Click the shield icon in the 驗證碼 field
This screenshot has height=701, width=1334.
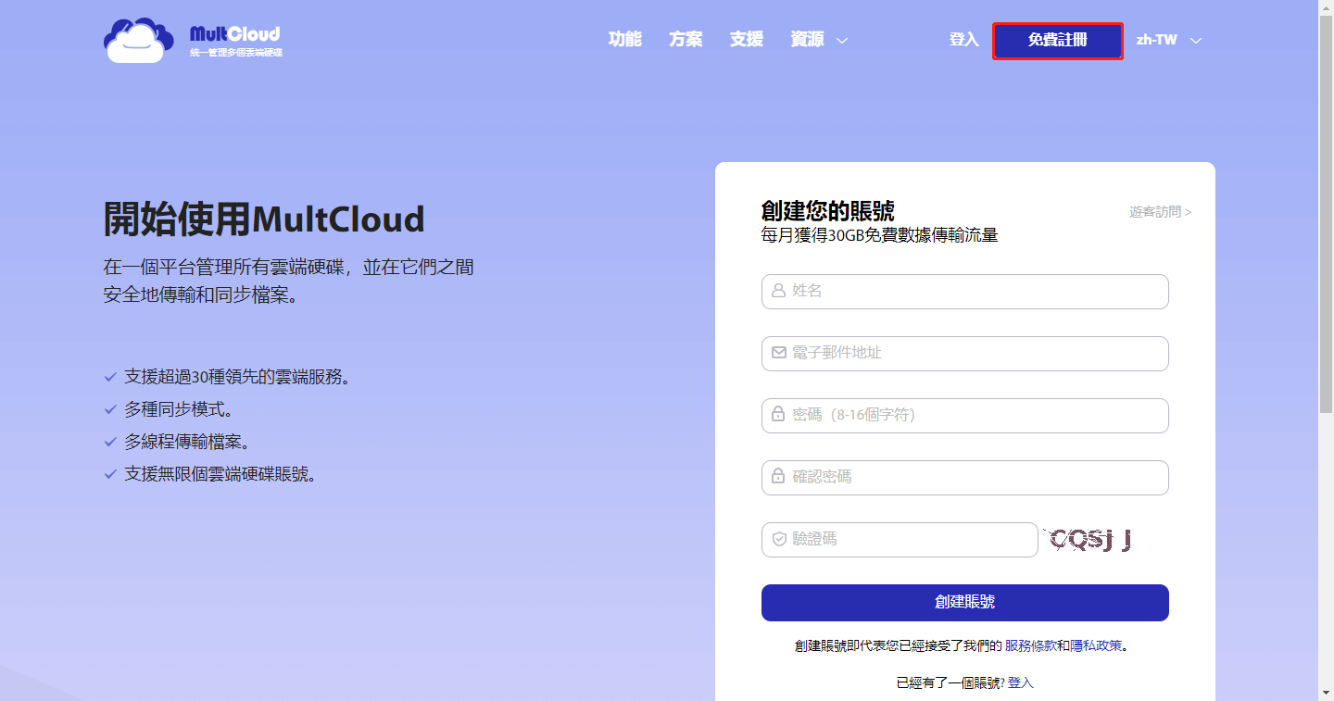click(779, 539)
